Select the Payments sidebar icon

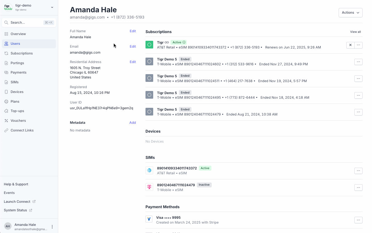[6, 72]
